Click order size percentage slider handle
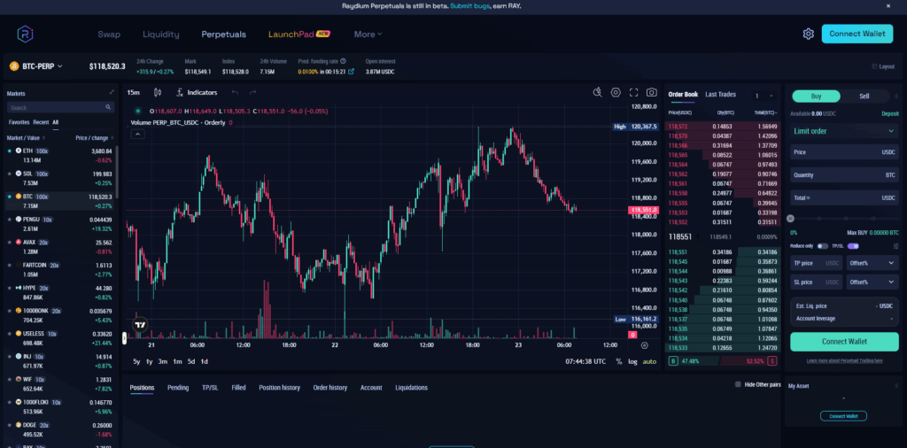This screenshot has width=907, height=448. [x=791, y=219]
